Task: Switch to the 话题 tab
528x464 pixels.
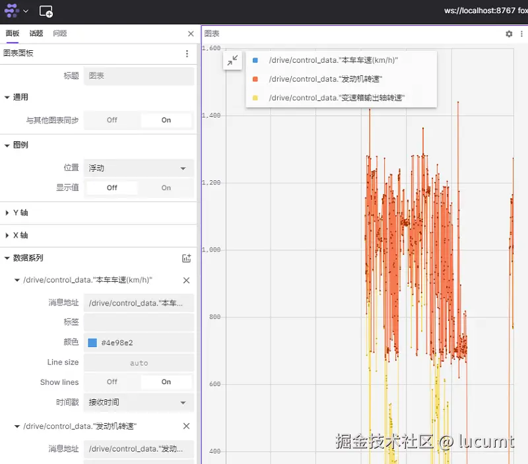Action: [34, 33]
